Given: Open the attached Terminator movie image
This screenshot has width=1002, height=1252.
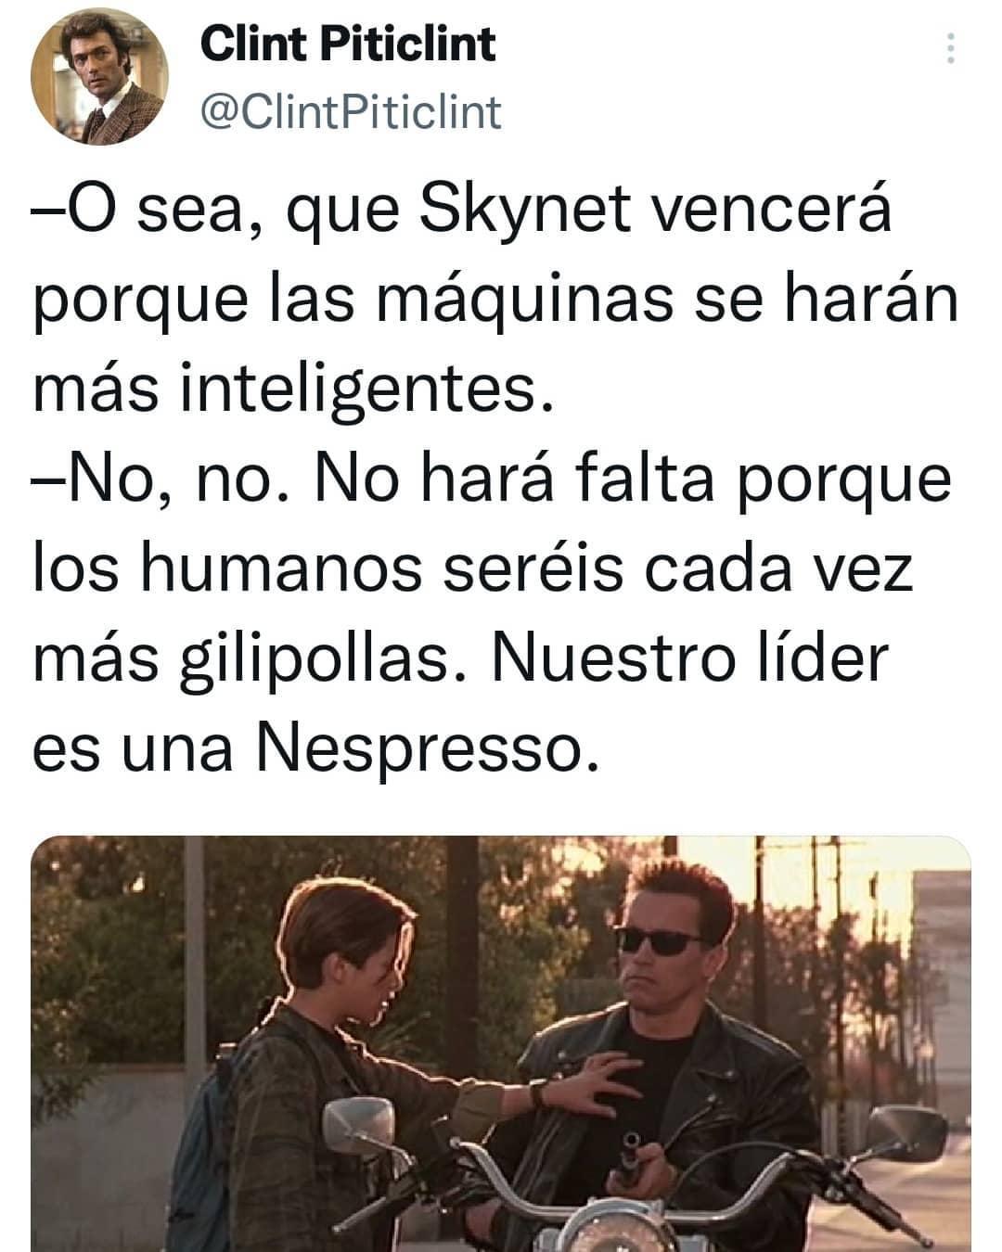Looking at the screenshot, I should tap(501, 1044).
